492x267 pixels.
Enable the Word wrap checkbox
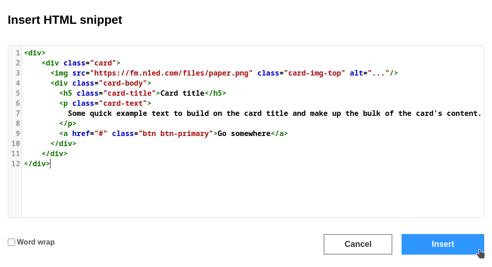click(11, 242)
